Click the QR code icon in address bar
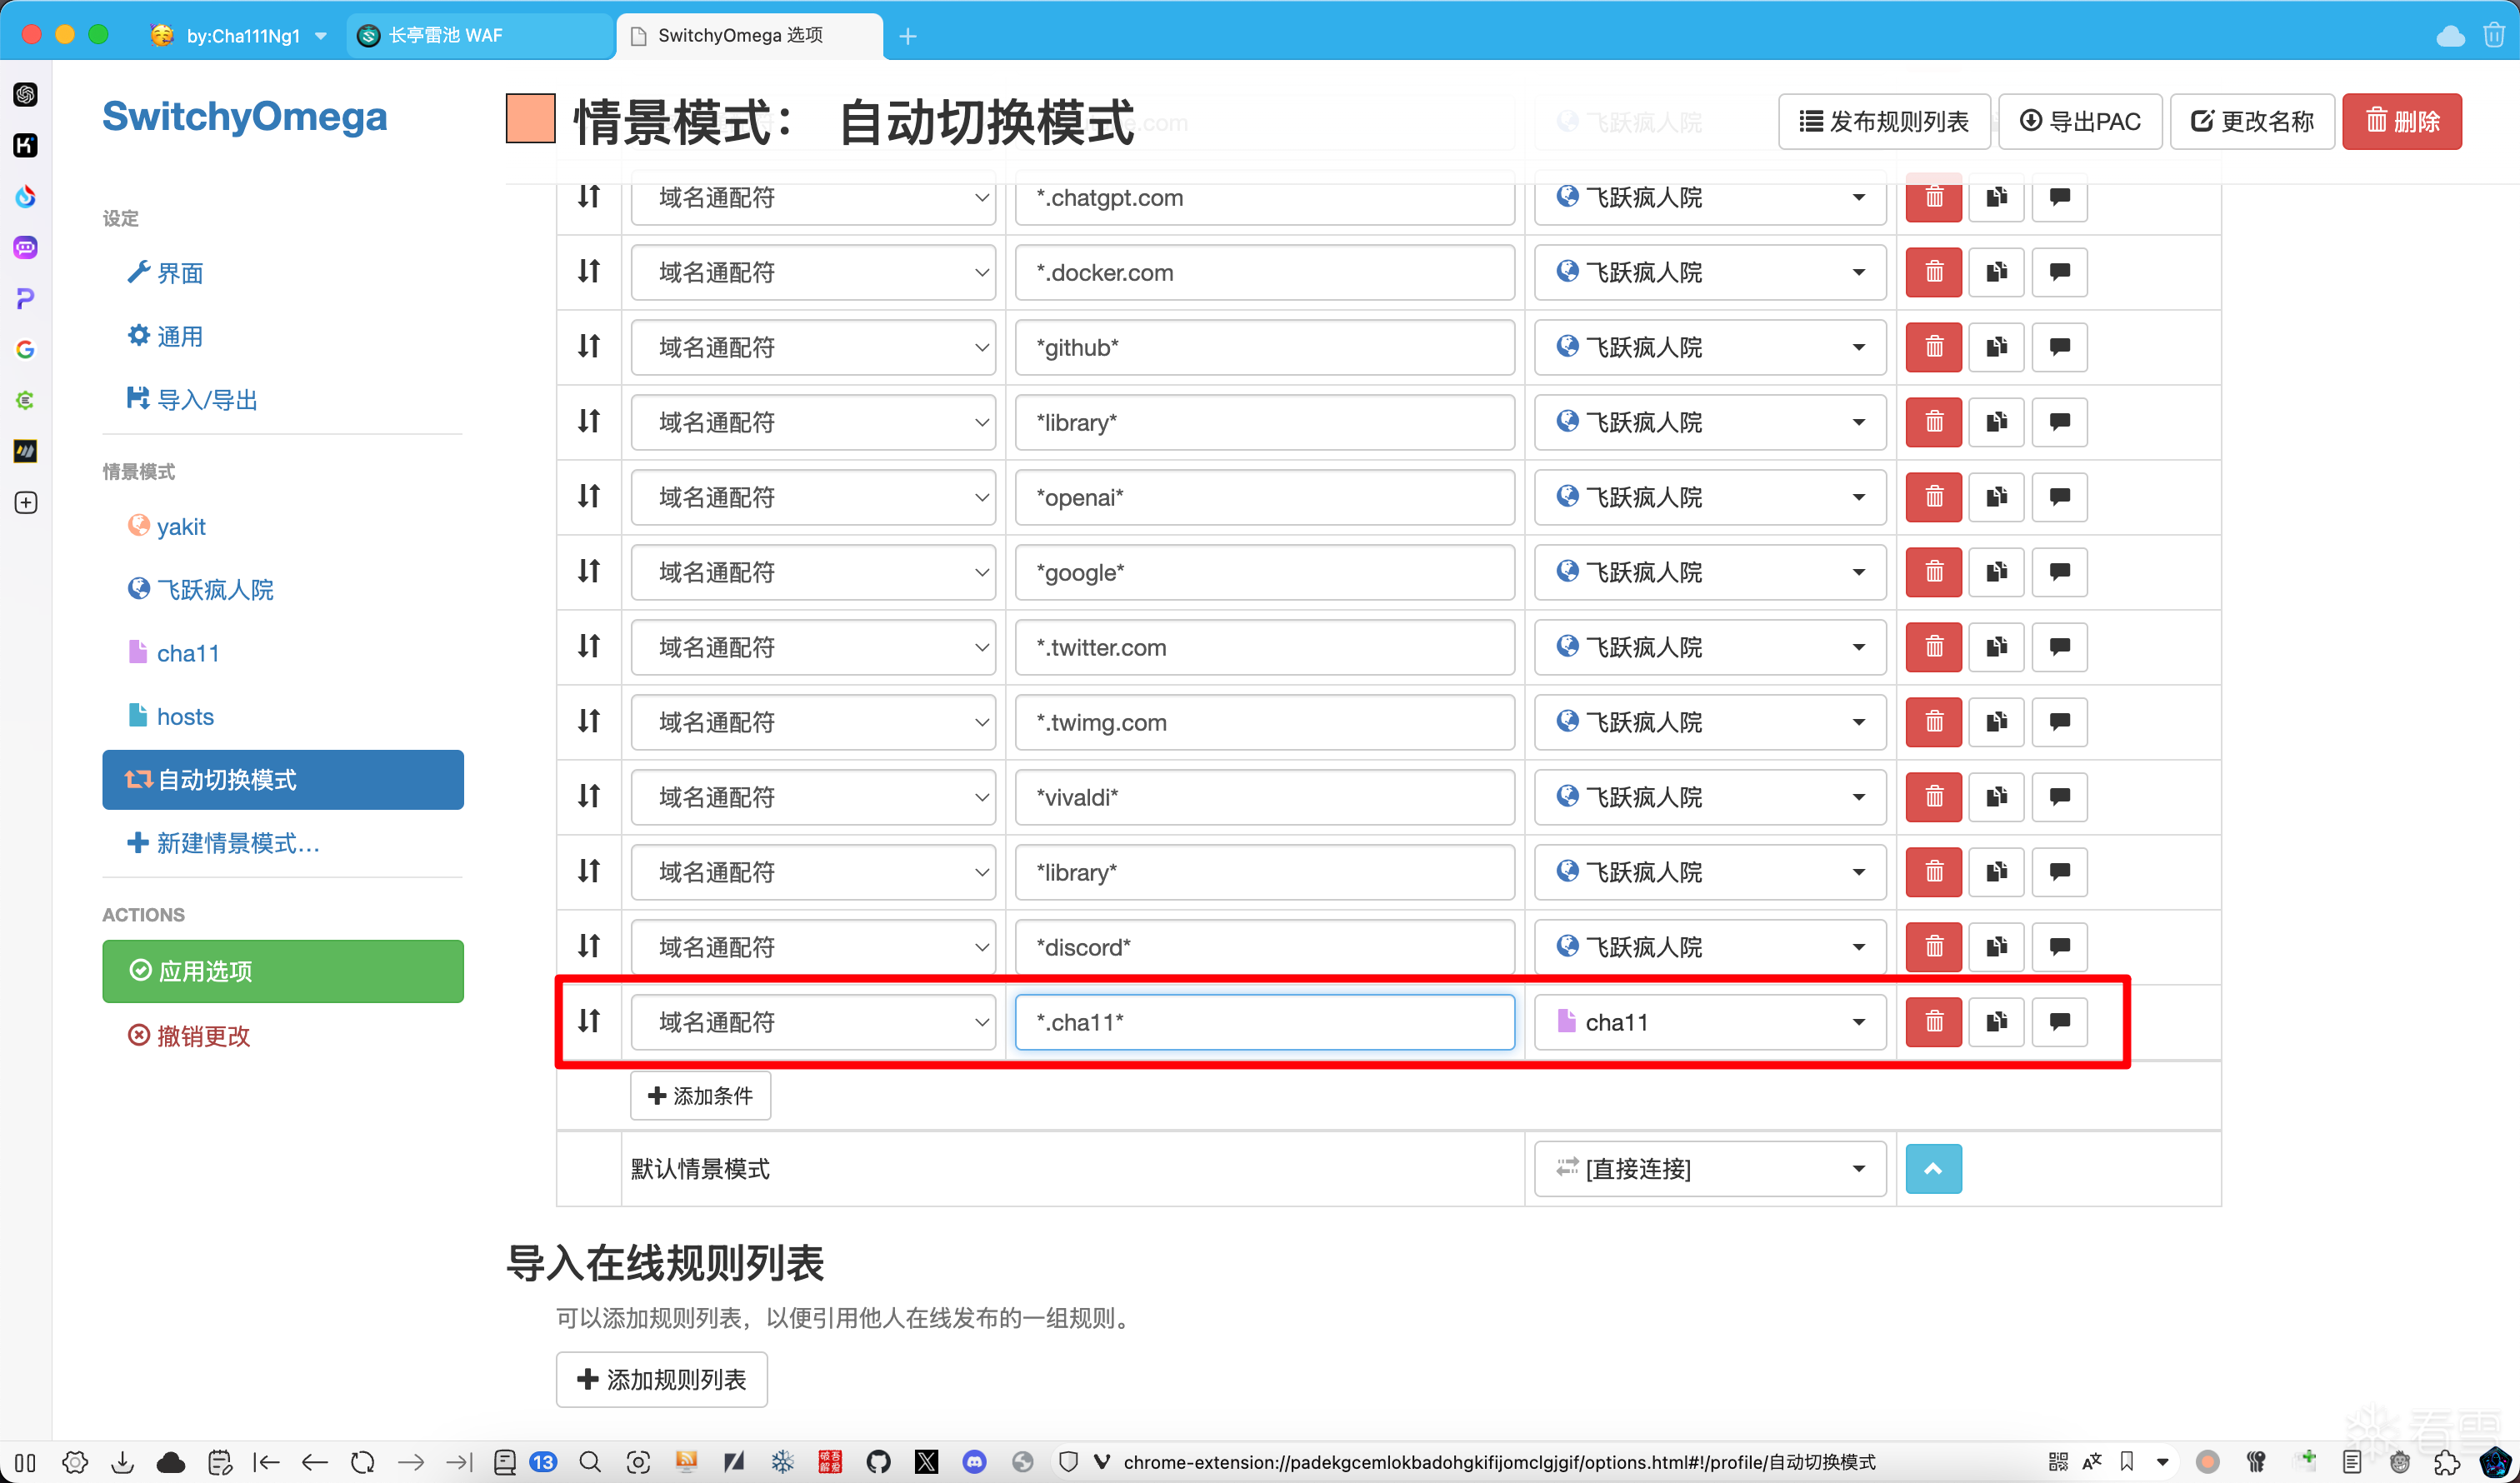The height and width of the screenshot is (1483, 2520). pyautogui.click(x=2058, y=1461)
